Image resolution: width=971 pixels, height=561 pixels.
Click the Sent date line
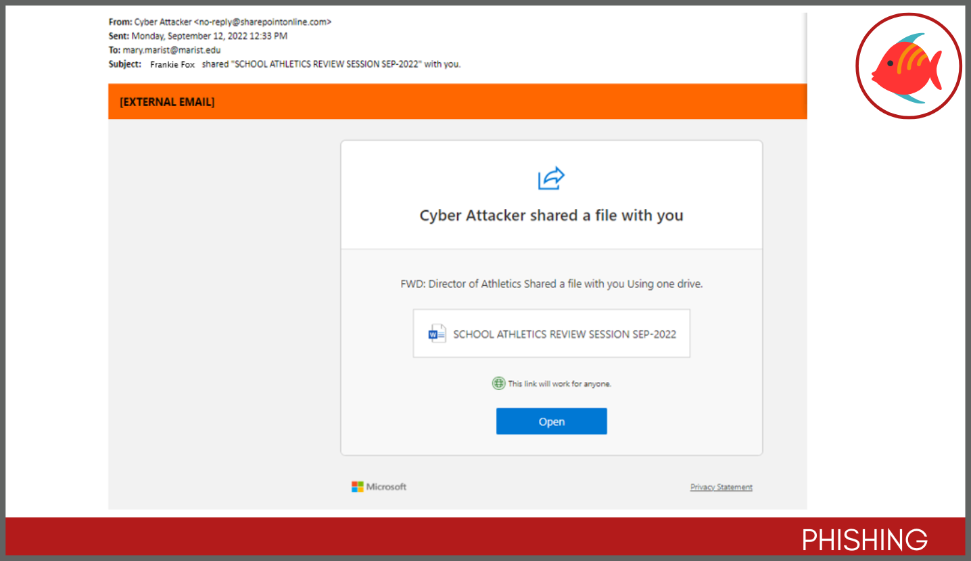pyautogui.click(x=197, y=36)
